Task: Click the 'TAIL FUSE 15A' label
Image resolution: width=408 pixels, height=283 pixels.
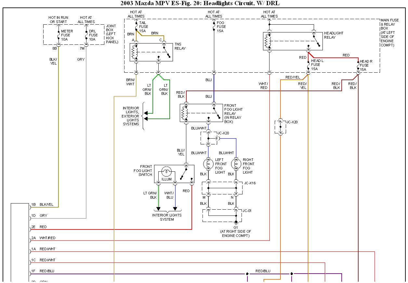Action: coord(144,27)
